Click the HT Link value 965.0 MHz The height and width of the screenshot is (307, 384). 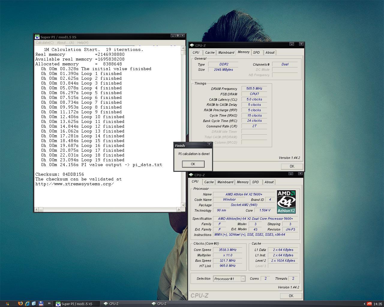coord(227,266)
